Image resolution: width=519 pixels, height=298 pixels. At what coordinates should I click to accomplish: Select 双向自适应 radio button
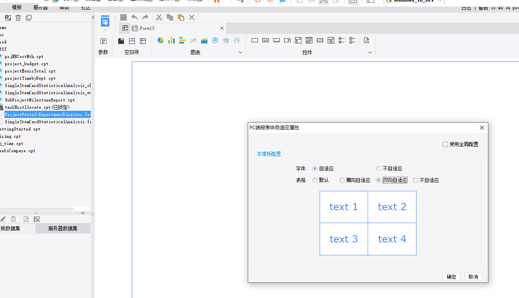point(379,180)
